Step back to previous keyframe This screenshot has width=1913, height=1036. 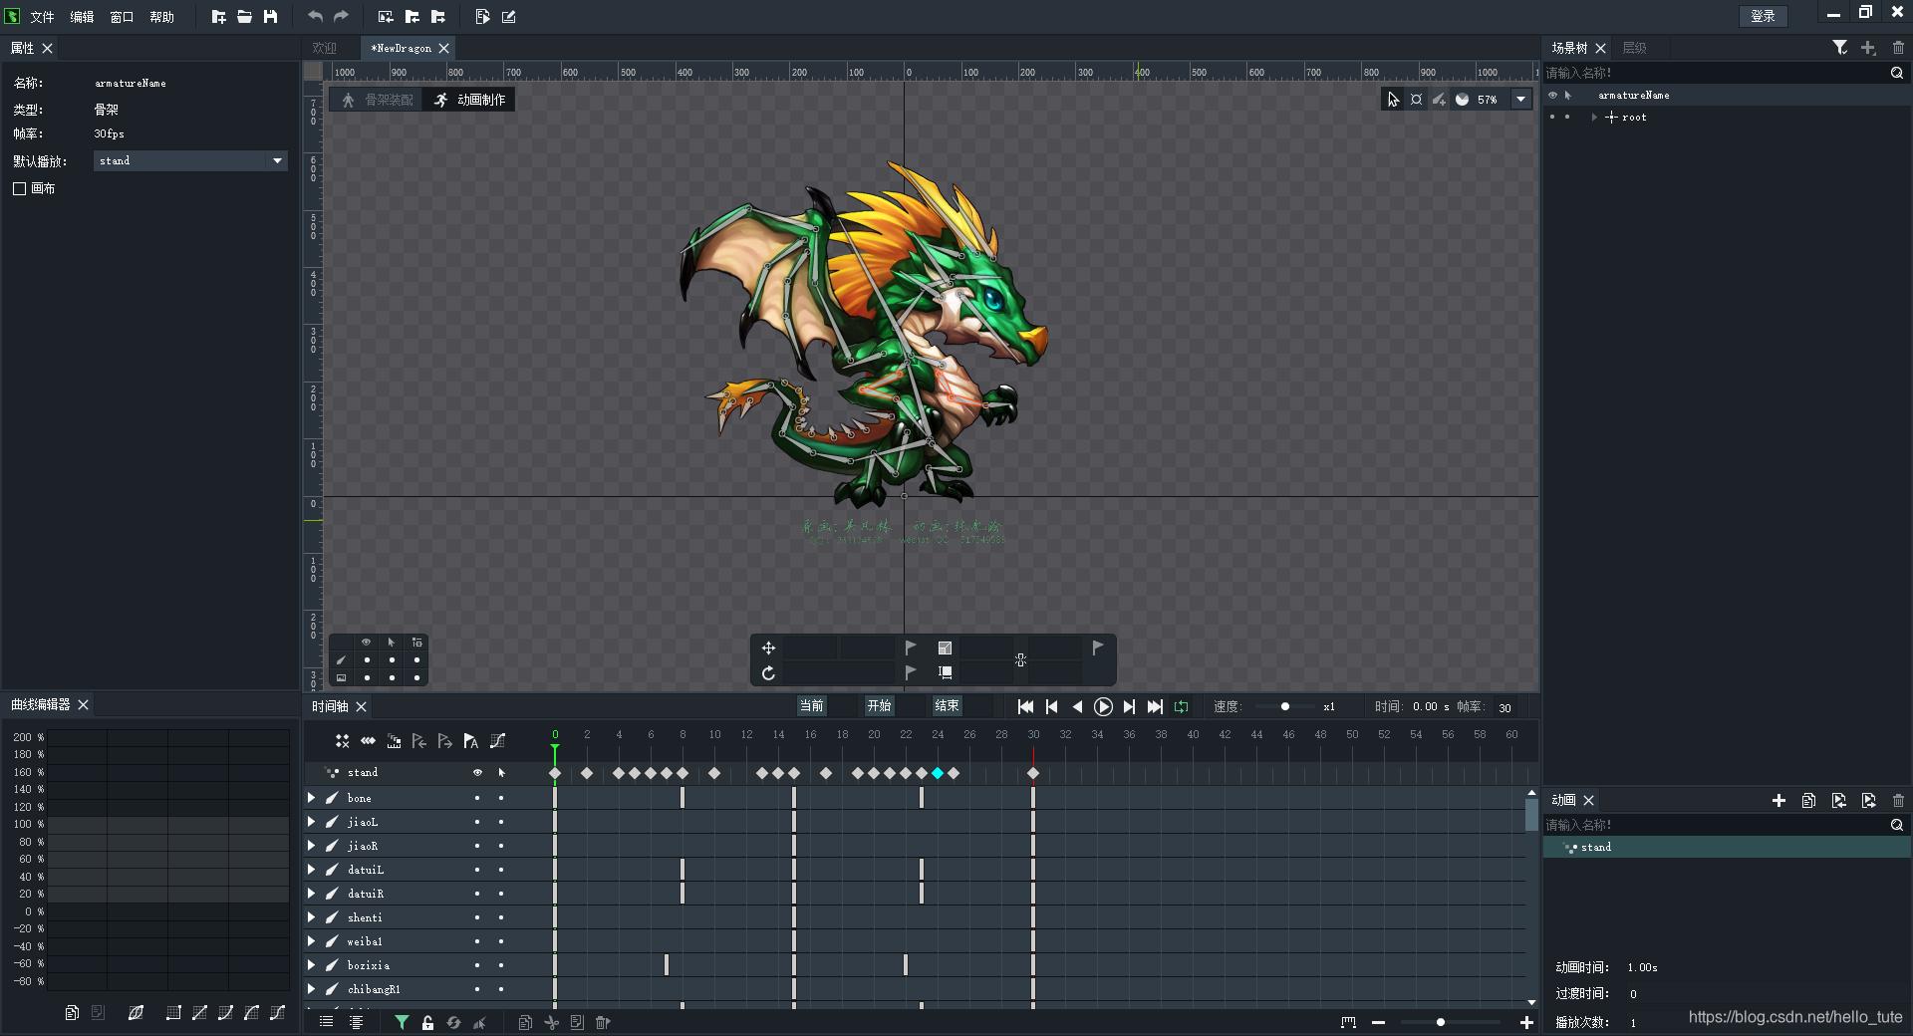[x=1051, y=706]
